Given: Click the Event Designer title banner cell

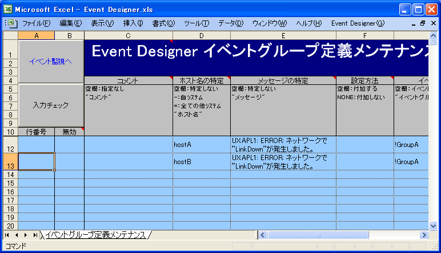Looking at the screenshot, I should click(x=256, y=58).
